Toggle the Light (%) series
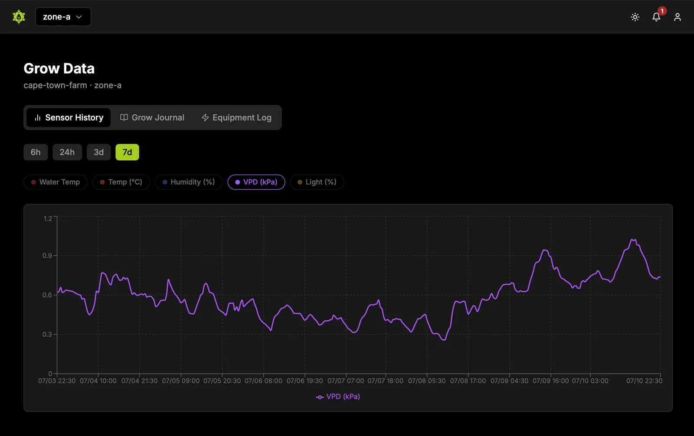The height and width of the screenshot is (436, 694). click(x=317, y=182)
